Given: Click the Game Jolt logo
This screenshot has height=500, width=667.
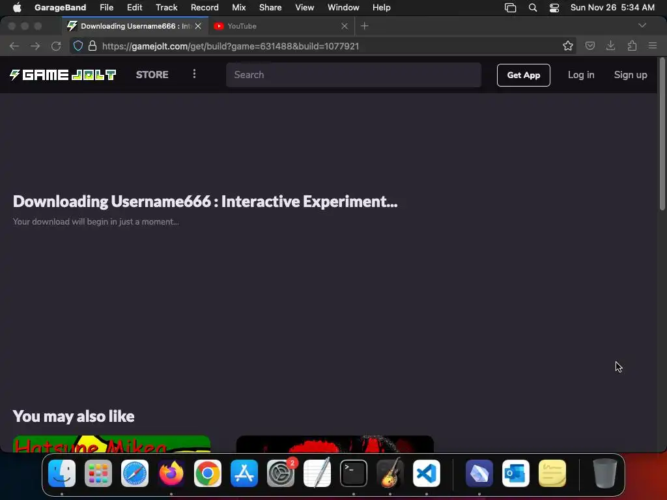Looking at the screenshot, I should pos(63,75).
